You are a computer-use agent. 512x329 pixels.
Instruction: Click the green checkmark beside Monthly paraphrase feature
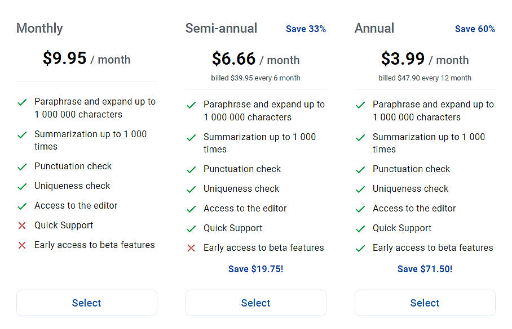point(22,103)
